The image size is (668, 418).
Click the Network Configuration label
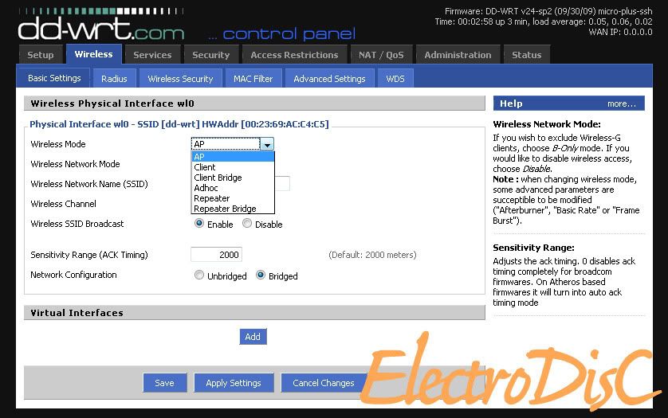(x=73, y=275)
